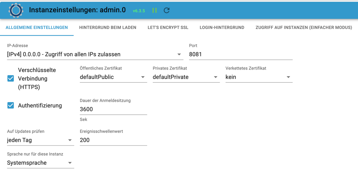Click into the Port input field
The width and height of the screenshot is (358, 172).
[x=241, y=54]
